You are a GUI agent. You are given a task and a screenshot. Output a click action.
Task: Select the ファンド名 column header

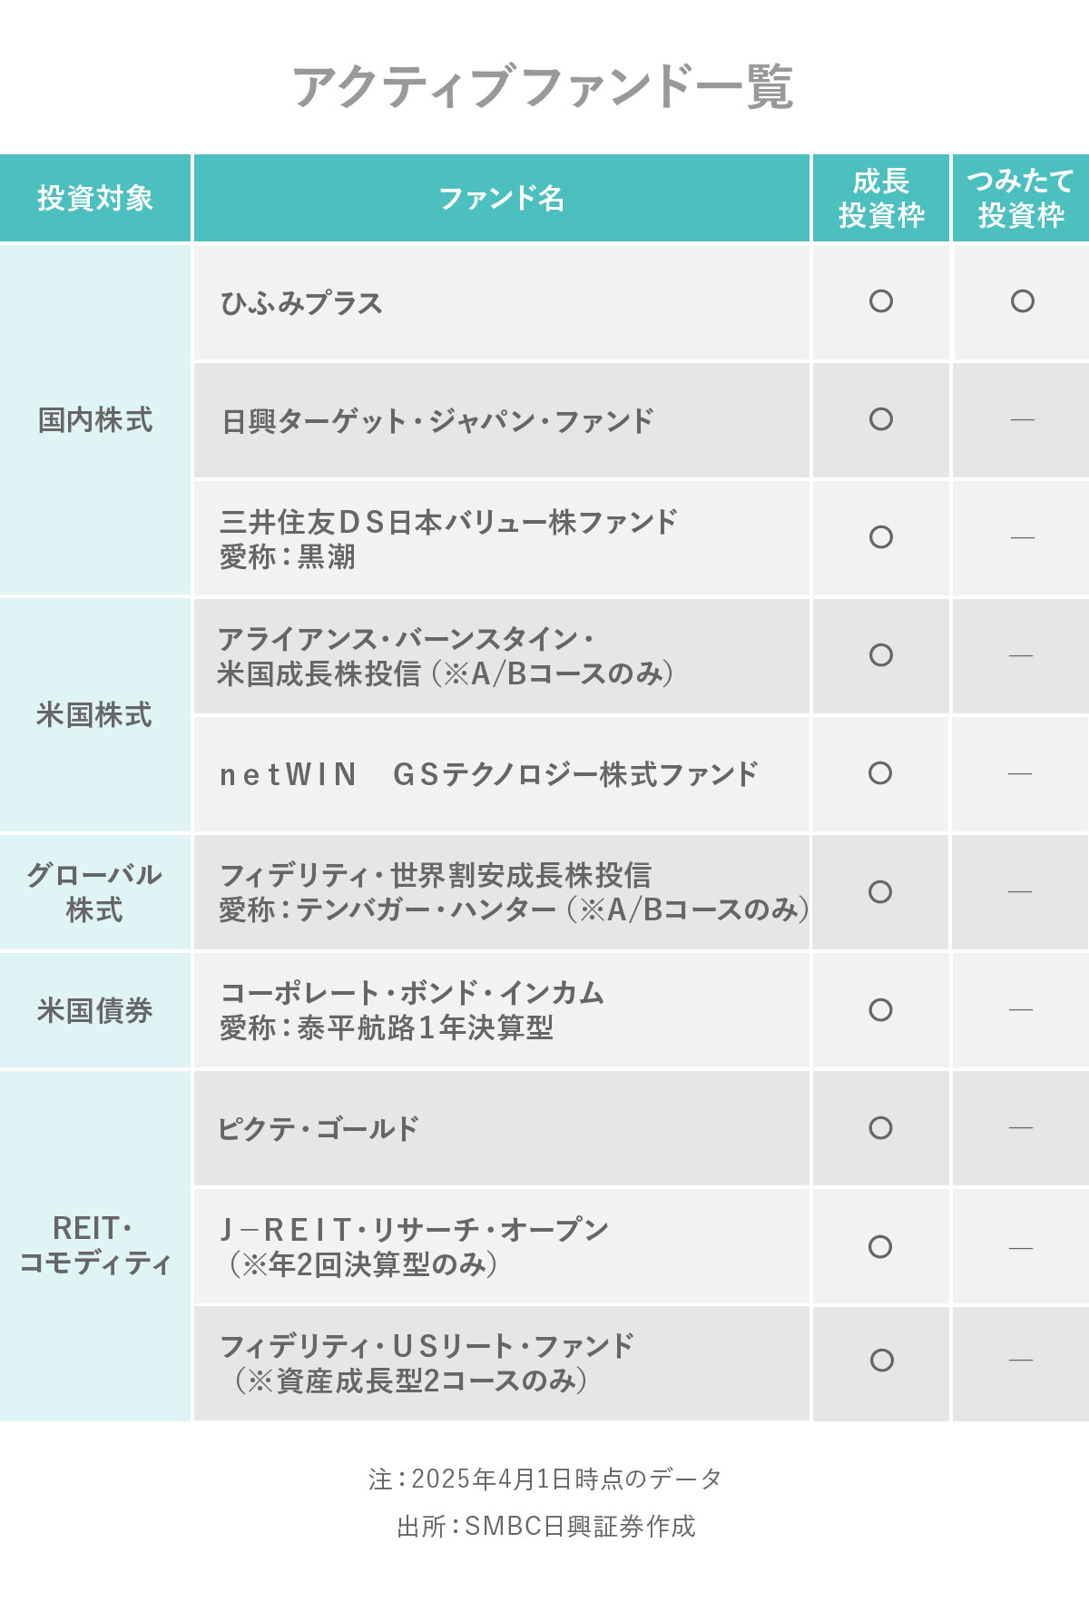pos(501,198)
